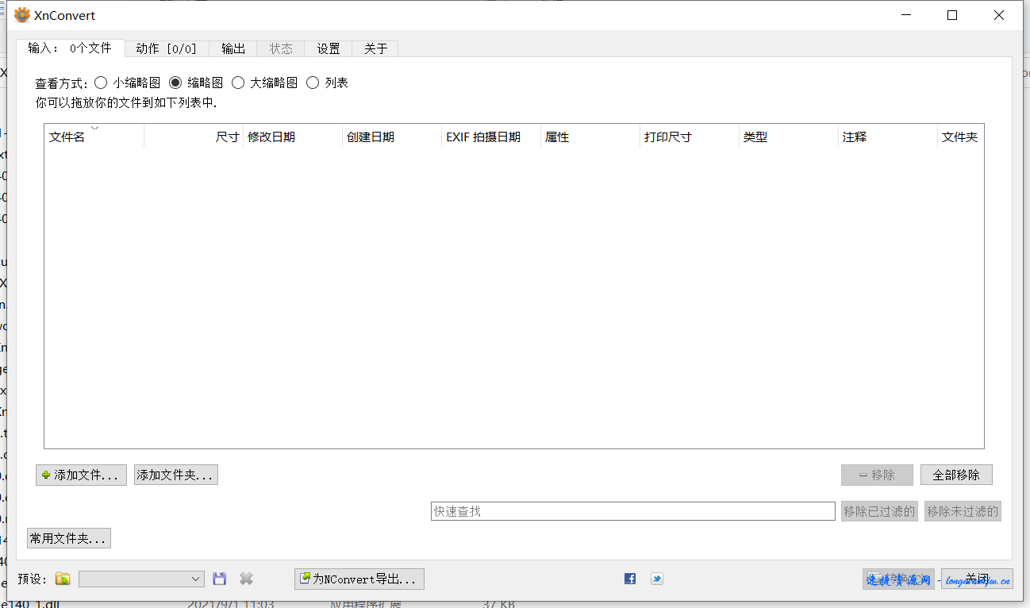Switch to the 输出 tab
1030x608 pixels.
coord(233,48)
